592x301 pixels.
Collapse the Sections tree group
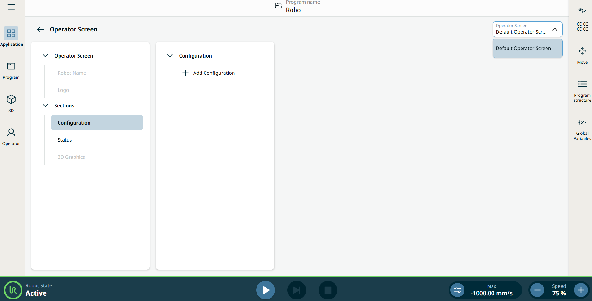45,106
